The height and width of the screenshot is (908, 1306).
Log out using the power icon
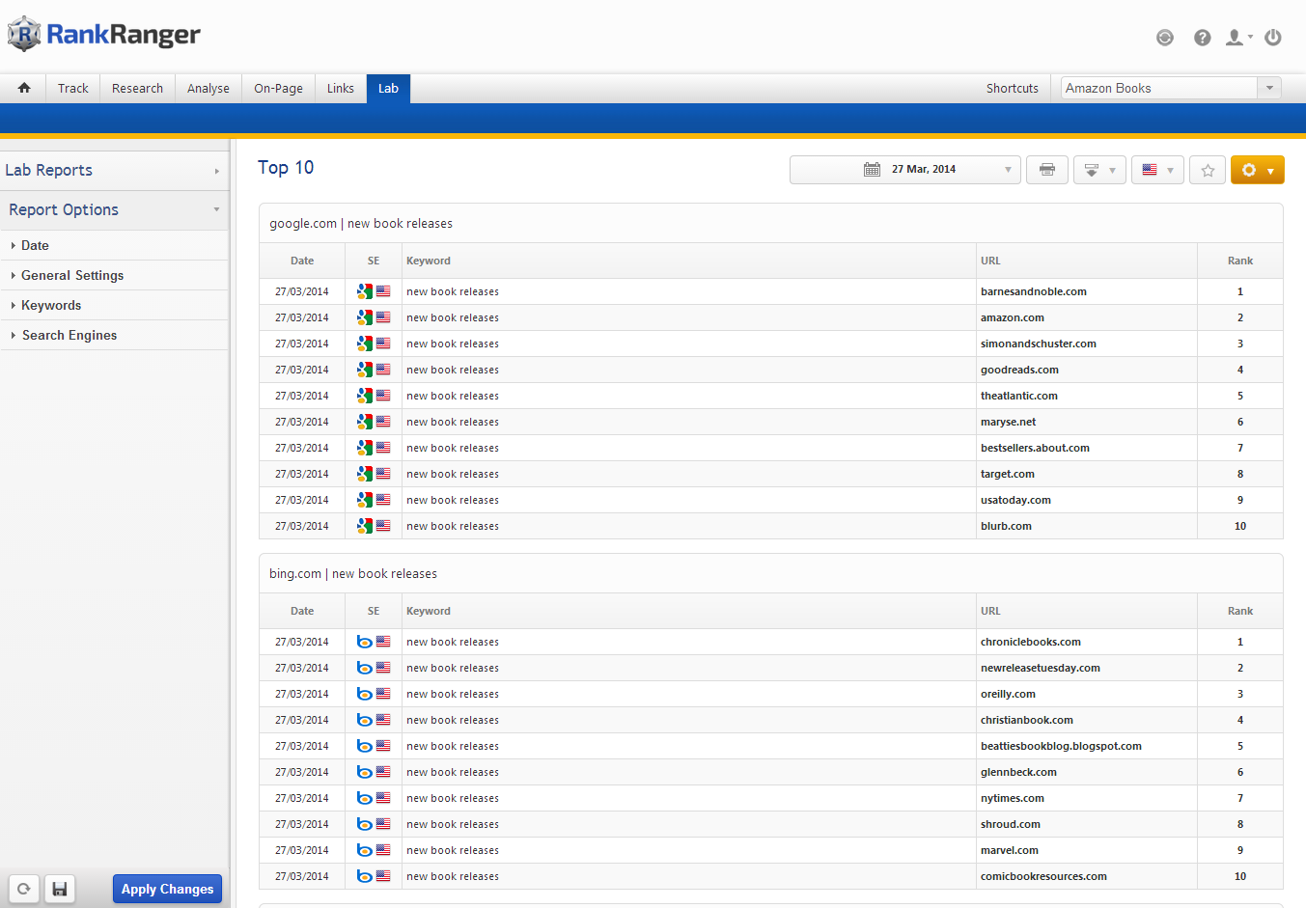pos(1272,38)
